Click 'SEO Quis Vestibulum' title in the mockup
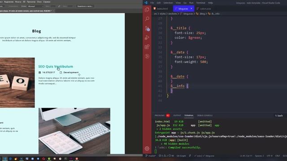287x161 pixels. 56,67
